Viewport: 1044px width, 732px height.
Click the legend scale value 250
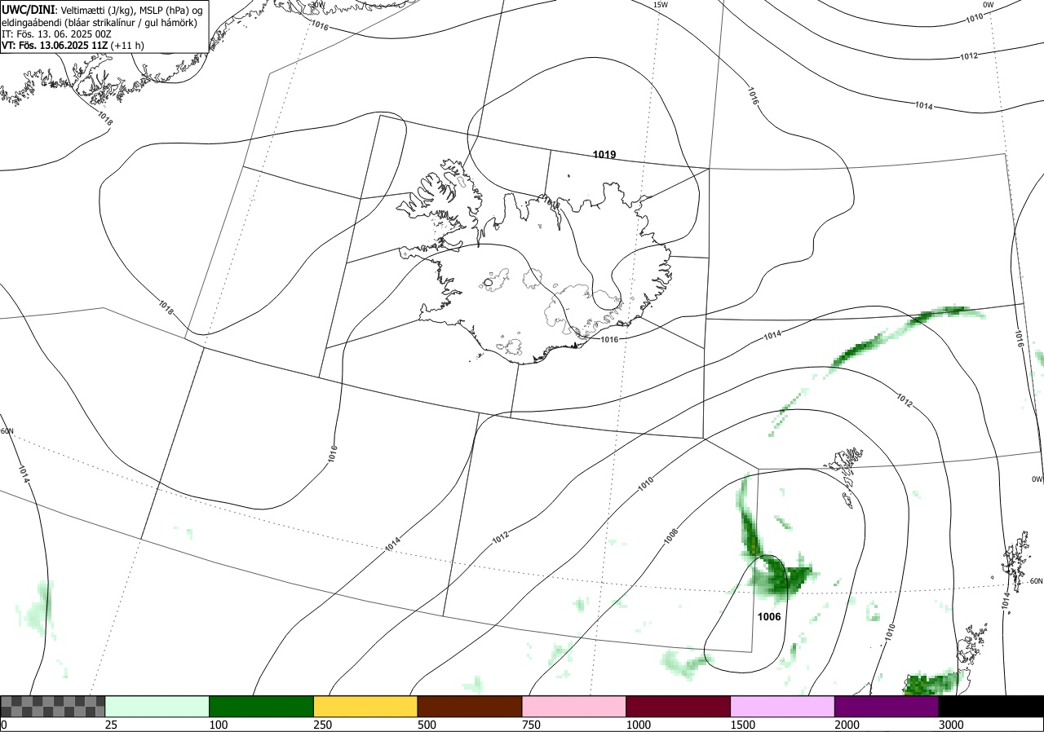point(322,725)
